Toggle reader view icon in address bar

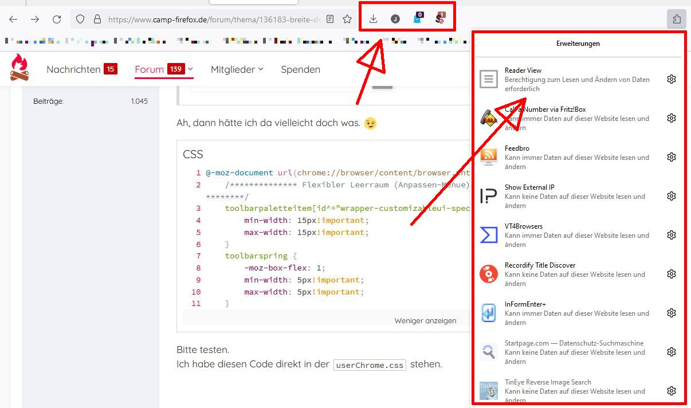tap(330, 19)
